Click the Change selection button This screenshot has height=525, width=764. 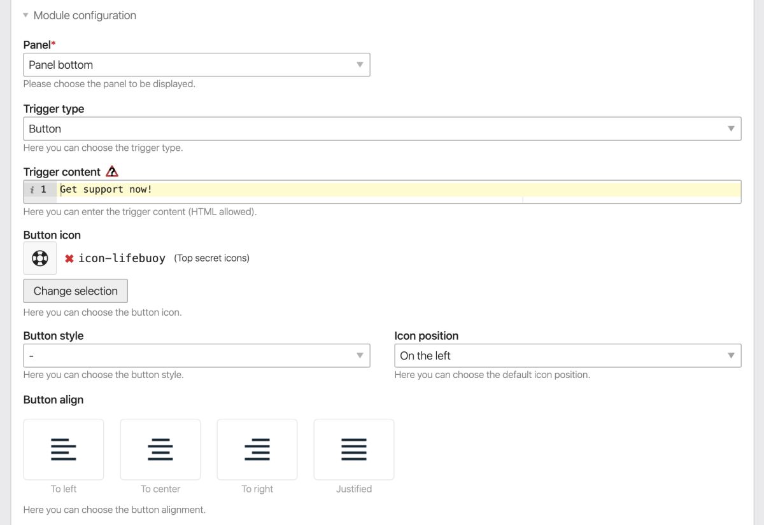point(75,291)
